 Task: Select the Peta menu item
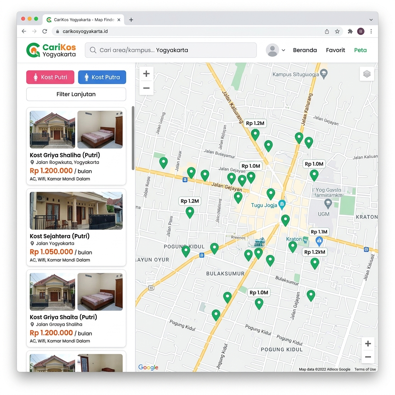pyautogui.click(x=360, y=50)
